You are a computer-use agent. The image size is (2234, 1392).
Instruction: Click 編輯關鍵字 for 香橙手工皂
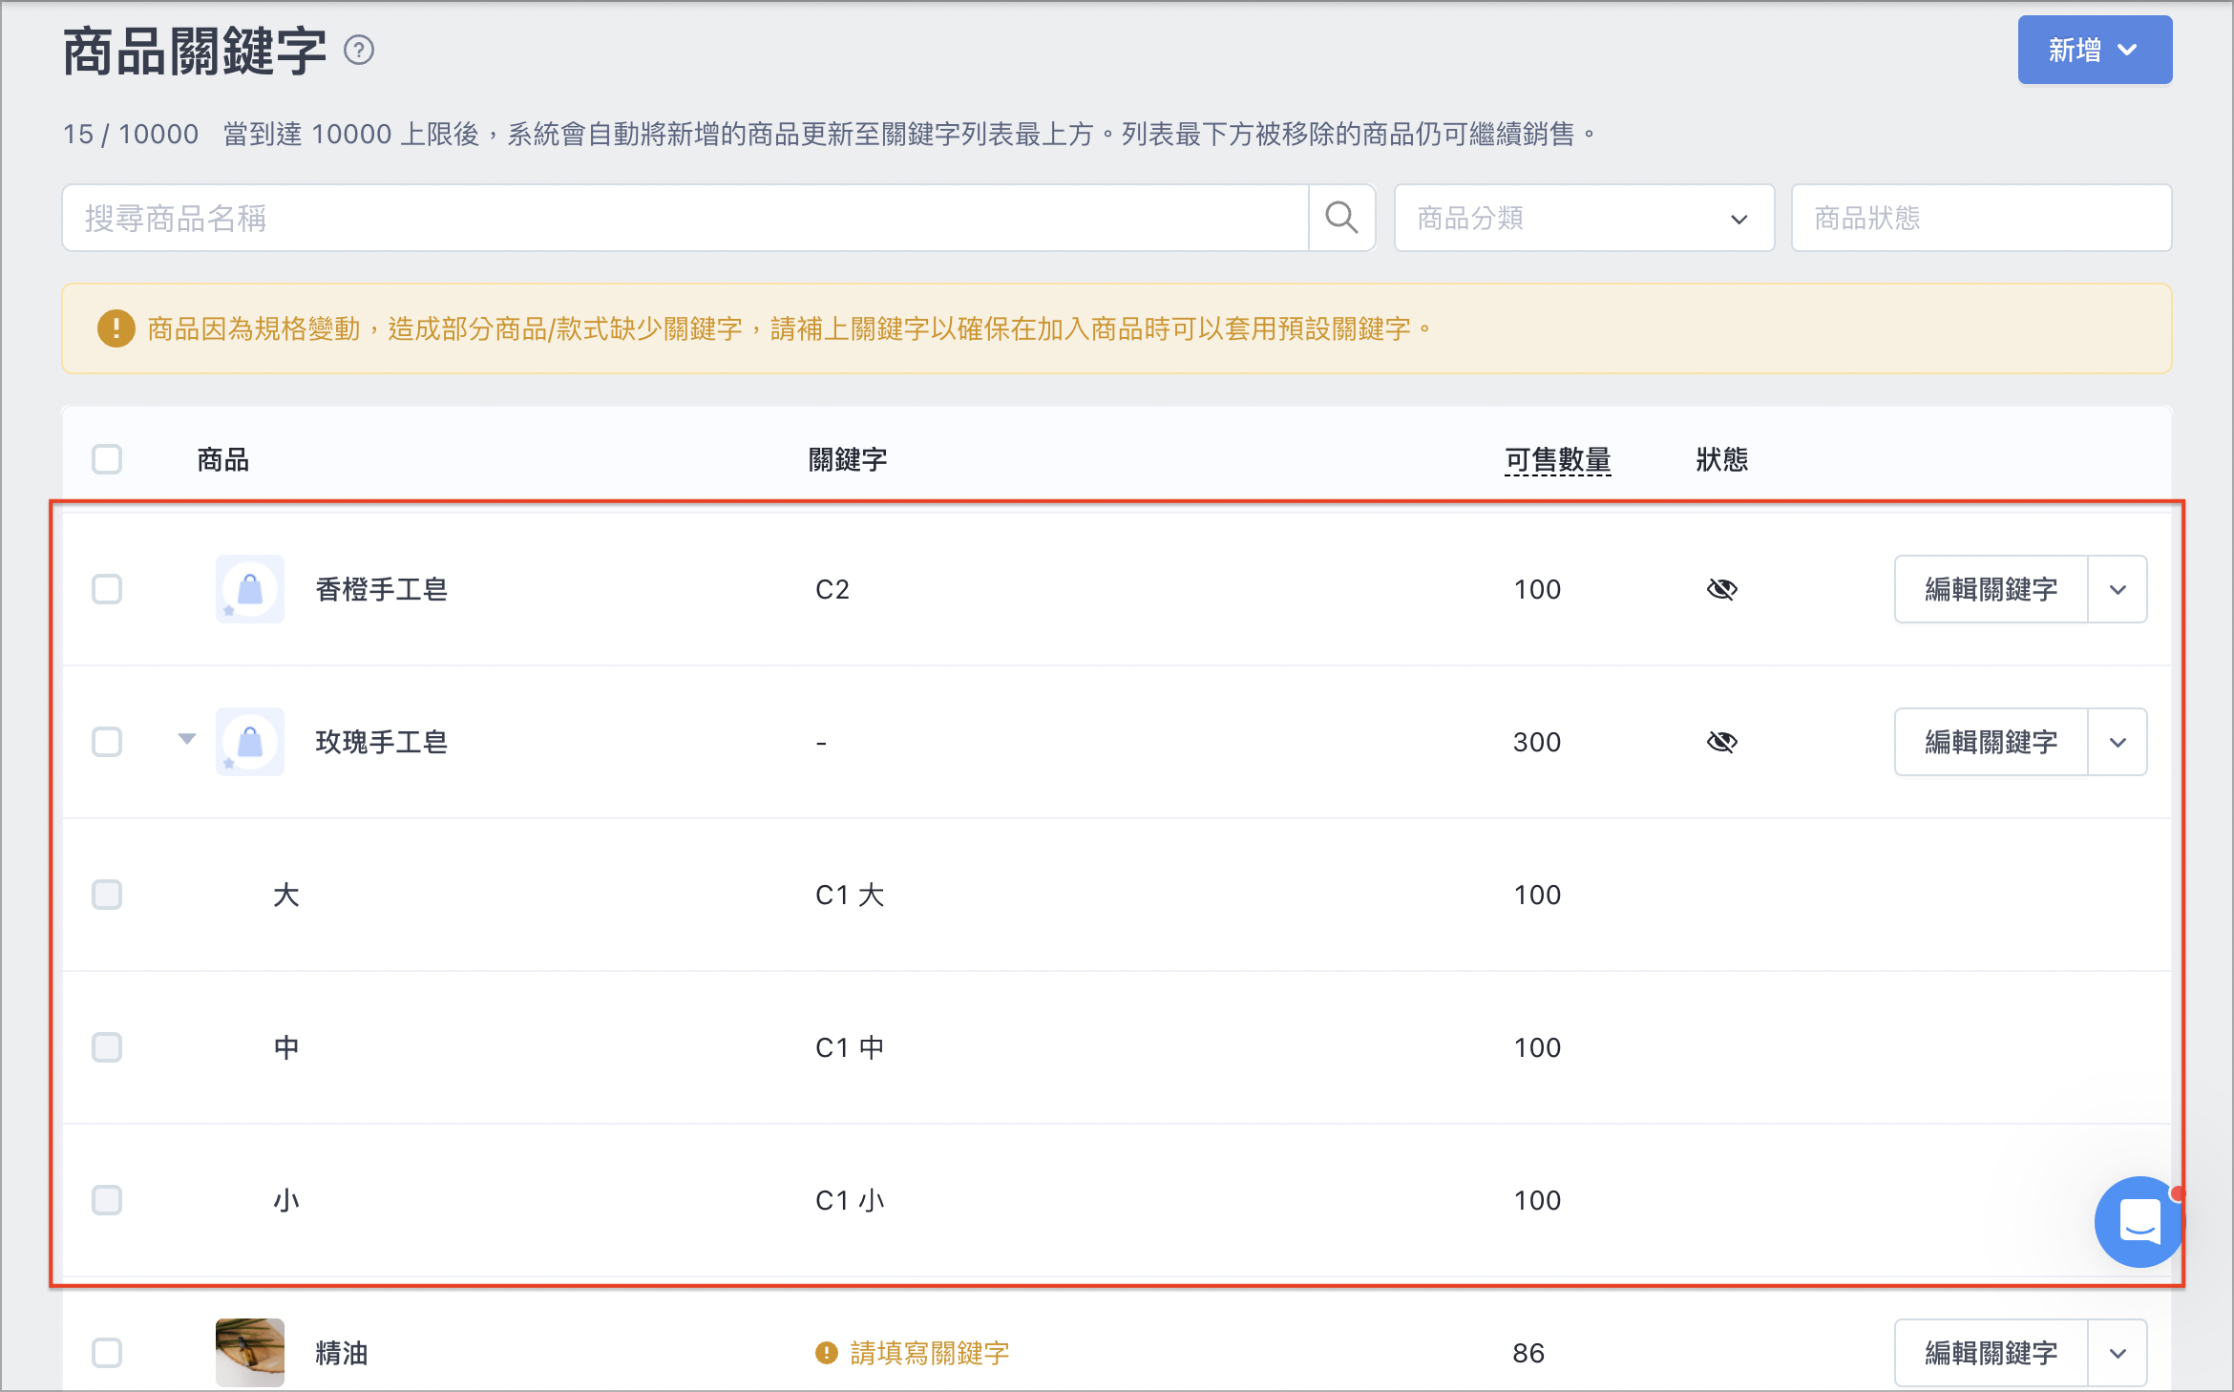(1992, 589)
